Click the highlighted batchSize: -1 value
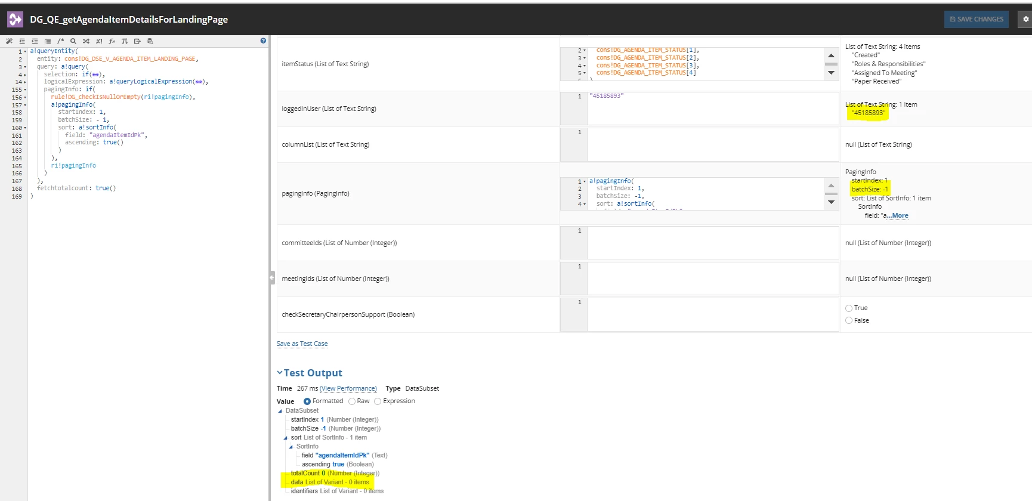 tap(870, 190)
